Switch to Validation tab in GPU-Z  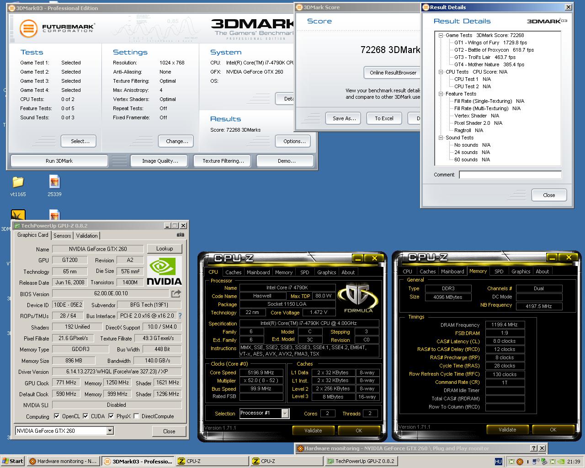pyautogui.click(x=87, y=235)
